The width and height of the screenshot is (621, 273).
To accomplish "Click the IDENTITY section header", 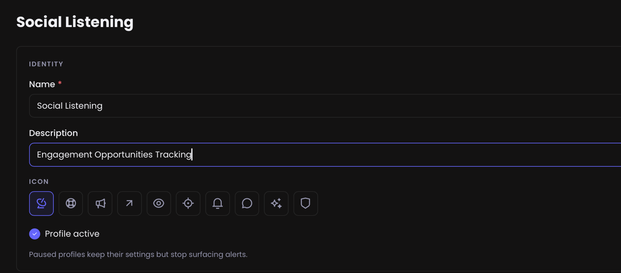I will (x=46, y=64).
